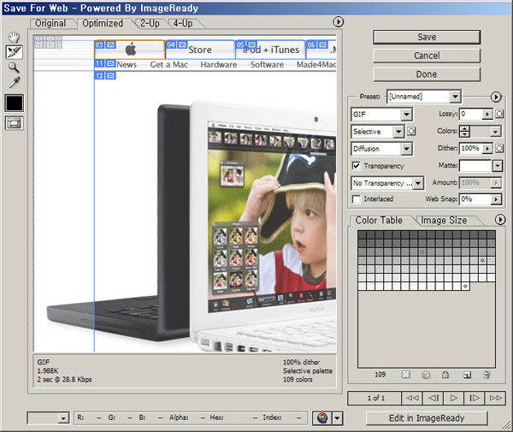Select the darkest swatch in color table
Screen dimensions: 513x432
pyautogui.click(x=362, y=234)
